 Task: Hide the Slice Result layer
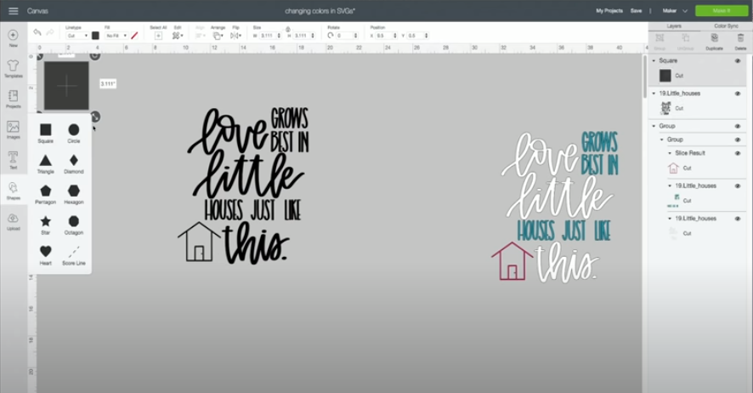click(738, 153)
